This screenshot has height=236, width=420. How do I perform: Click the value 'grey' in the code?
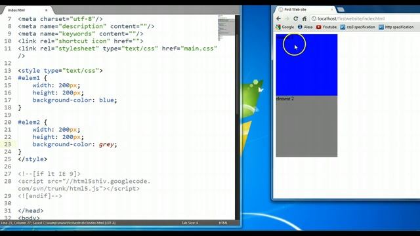(x=106, y=144)
